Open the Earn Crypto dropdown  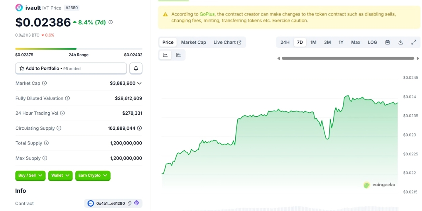tap(93, 176)
